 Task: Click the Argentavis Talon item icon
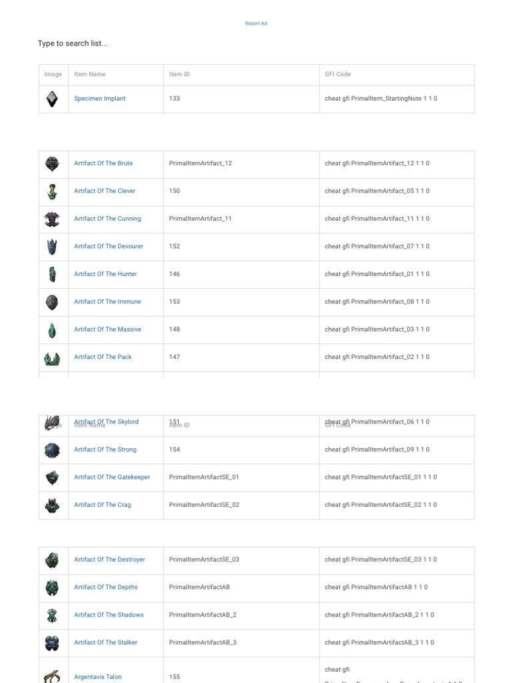pyautogui.click(x=52, y=675)
